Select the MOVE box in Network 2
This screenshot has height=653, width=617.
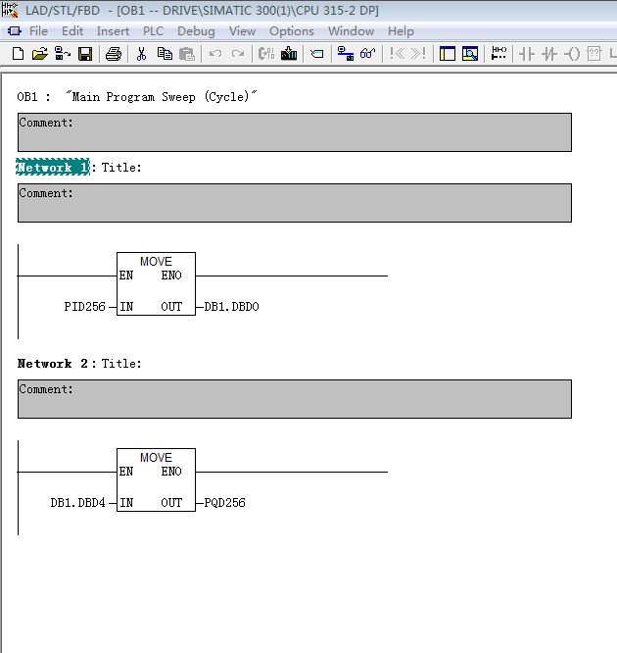tap(156, 479)
